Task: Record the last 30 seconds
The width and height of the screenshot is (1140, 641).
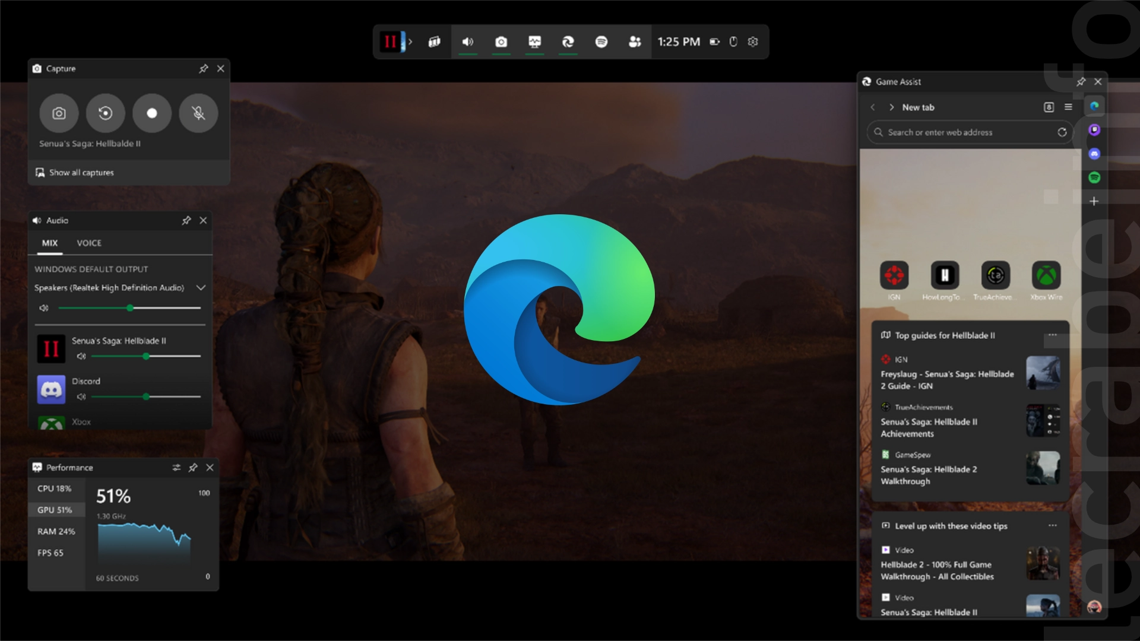Action: [105, 113]
